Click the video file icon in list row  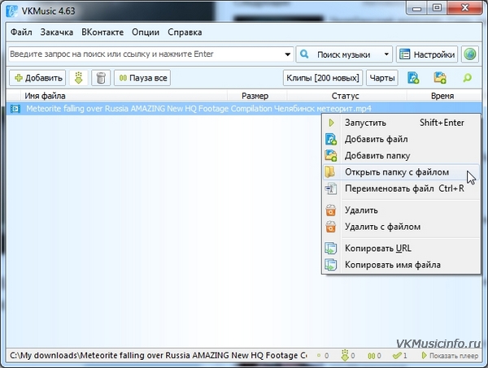pyautogui.click(x=15, y=109)
